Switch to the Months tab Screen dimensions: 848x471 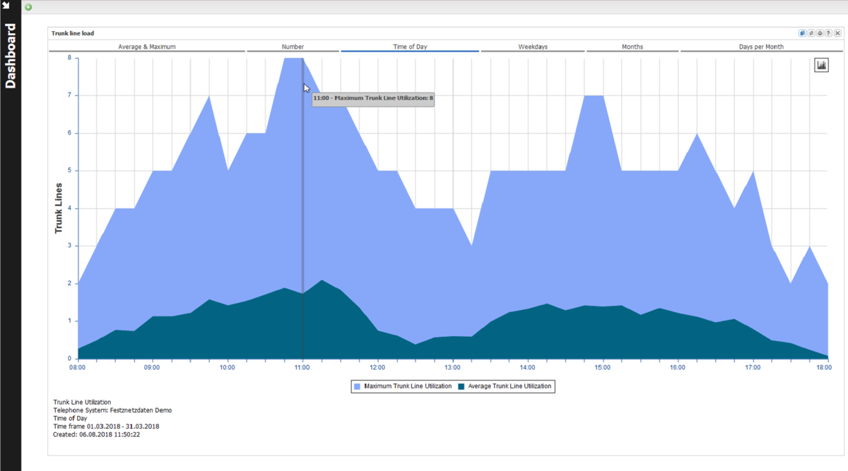632,47
